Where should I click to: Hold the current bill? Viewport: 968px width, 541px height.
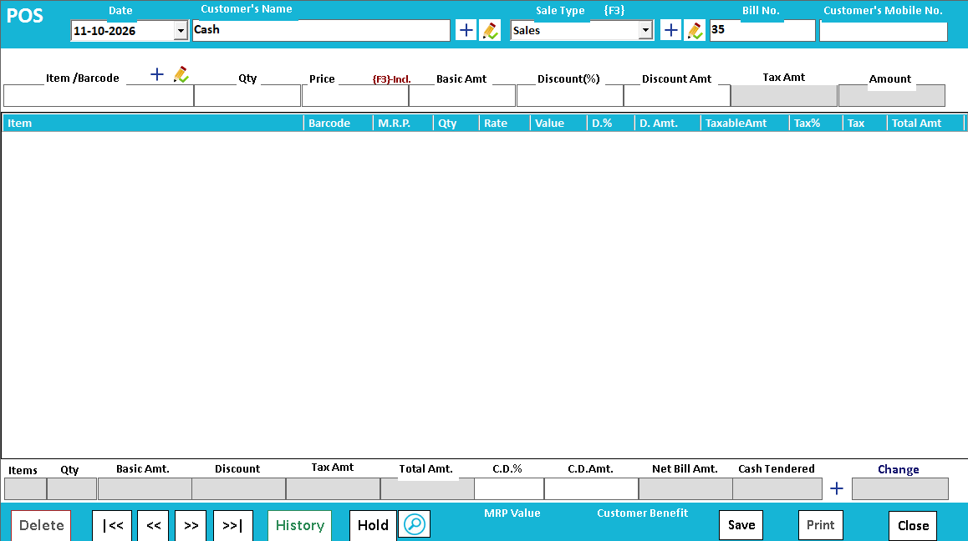point(373,526)
